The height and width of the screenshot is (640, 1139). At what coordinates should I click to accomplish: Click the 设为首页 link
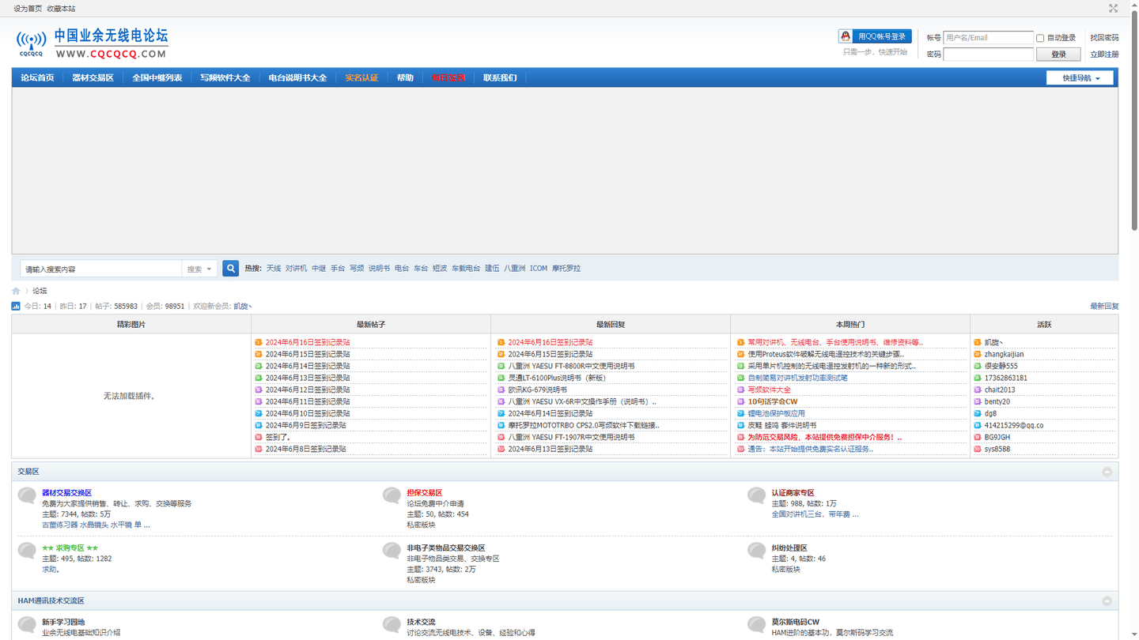pos(28,9)
